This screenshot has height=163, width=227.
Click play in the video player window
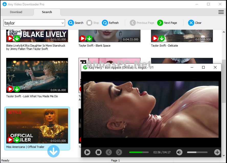click(x=87, y=152)
